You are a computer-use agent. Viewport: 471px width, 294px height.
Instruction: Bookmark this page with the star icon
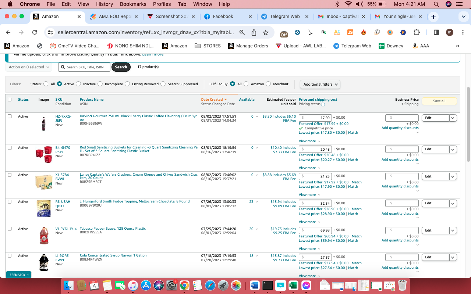[x=266, y=32]
